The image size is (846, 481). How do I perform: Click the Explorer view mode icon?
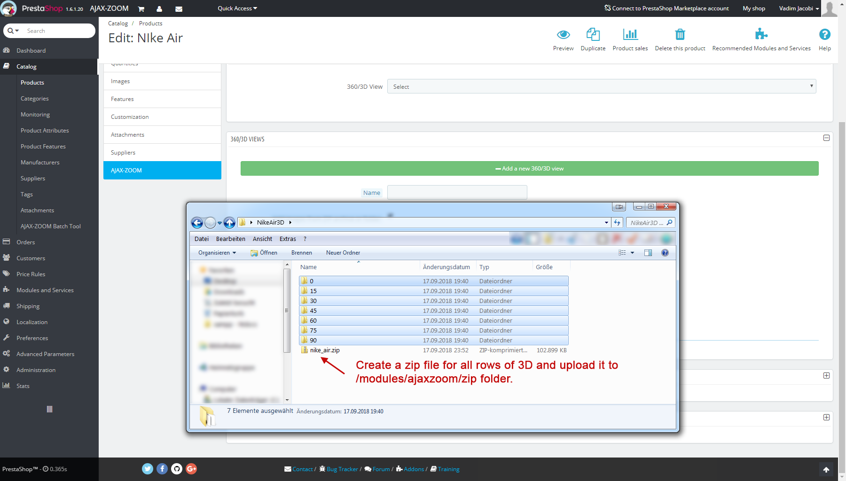point(622,253)
